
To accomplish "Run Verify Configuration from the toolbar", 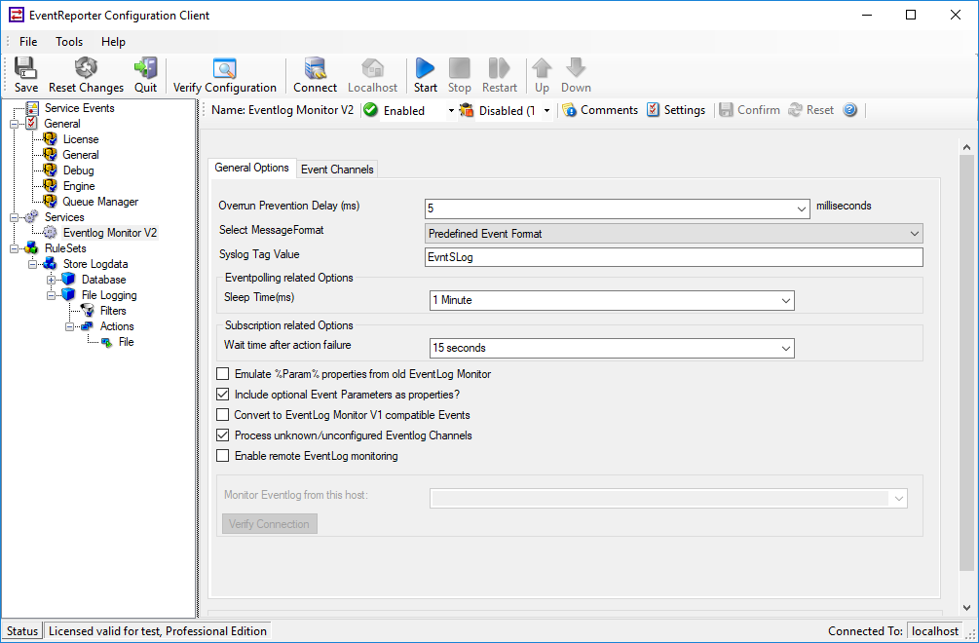I will coord(225,75).
